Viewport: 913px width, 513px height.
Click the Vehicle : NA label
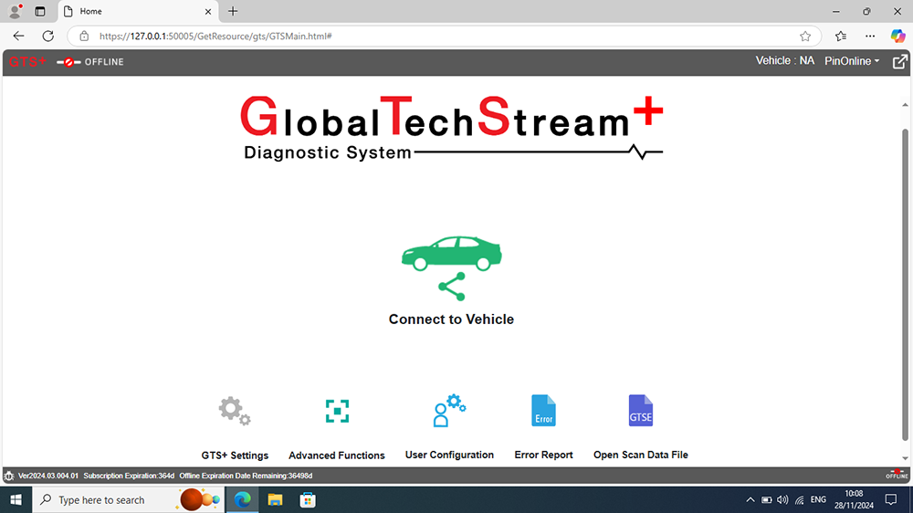click(784, 60)
